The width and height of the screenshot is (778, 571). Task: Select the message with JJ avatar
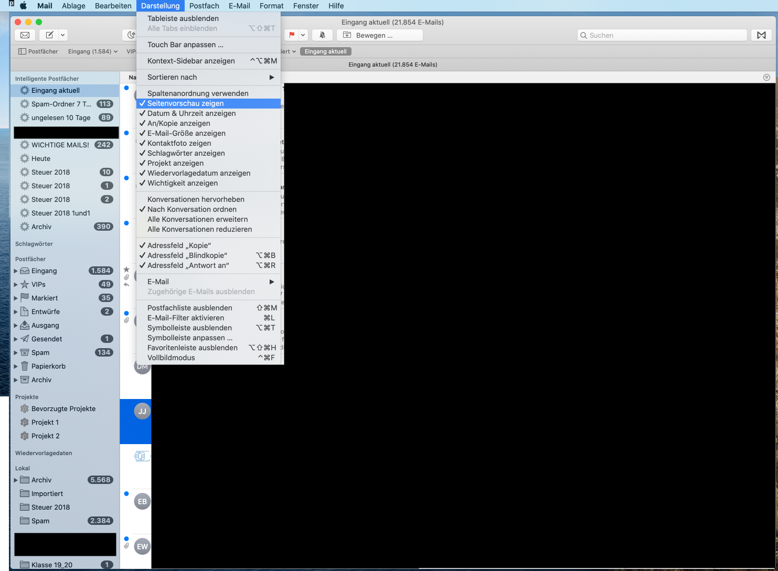point(136,422)
